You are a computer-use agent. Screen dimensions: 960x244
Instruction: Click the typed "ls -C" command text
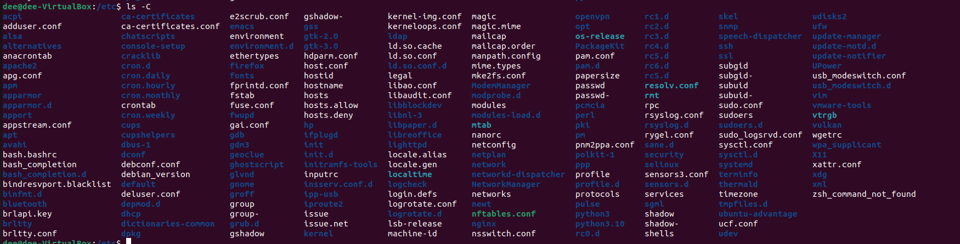click(138, 7)
